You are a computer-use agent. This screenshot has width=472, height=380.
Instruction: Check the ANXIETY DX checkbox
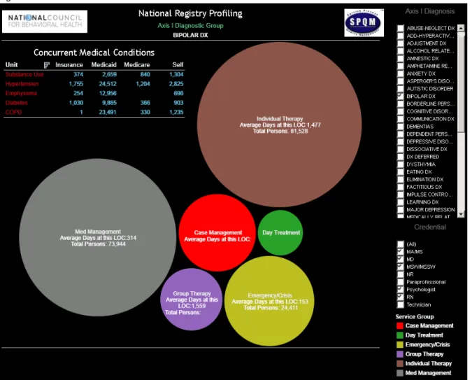click(x=401, y=73)
